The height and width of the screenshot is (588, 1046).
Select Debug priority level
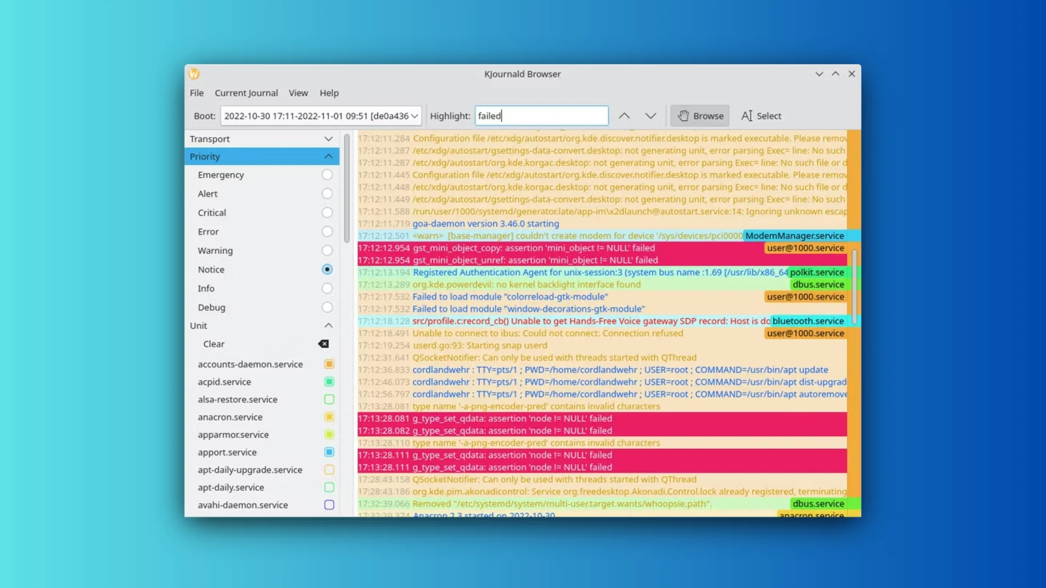[327, 307]
